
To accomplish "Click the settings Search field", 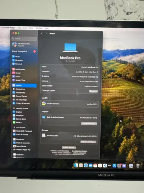I will pyautogui.click(x=24, y=39).
